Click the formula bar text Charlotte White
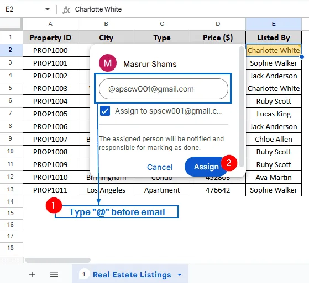 (98, 9)
